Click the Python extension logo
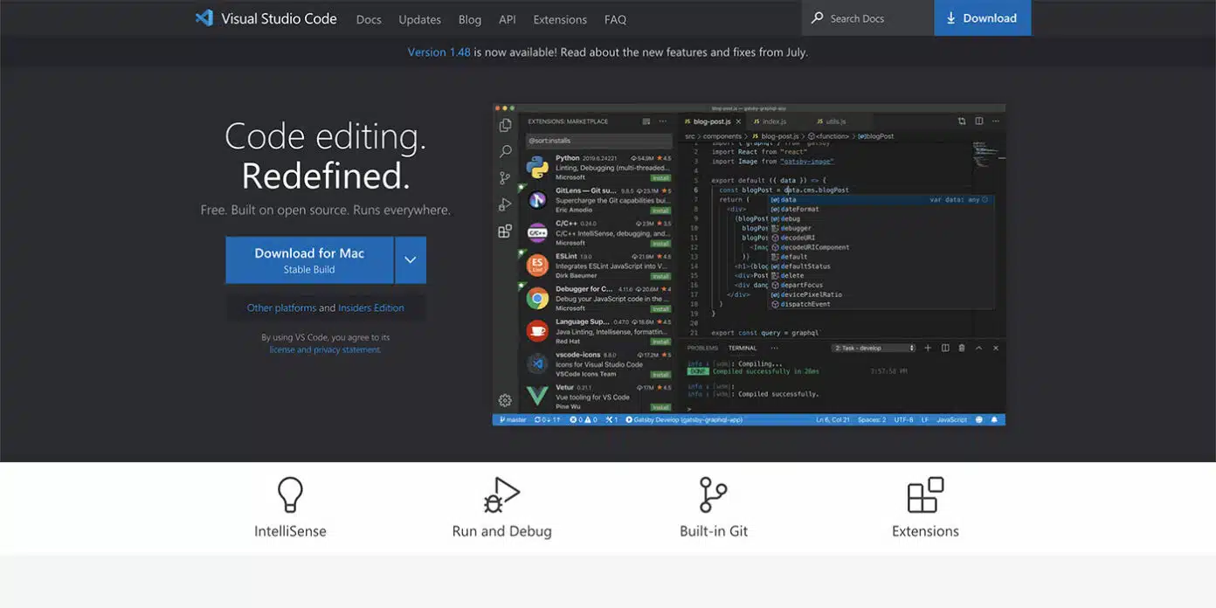The image size is (1216, 608). [537, 167]
